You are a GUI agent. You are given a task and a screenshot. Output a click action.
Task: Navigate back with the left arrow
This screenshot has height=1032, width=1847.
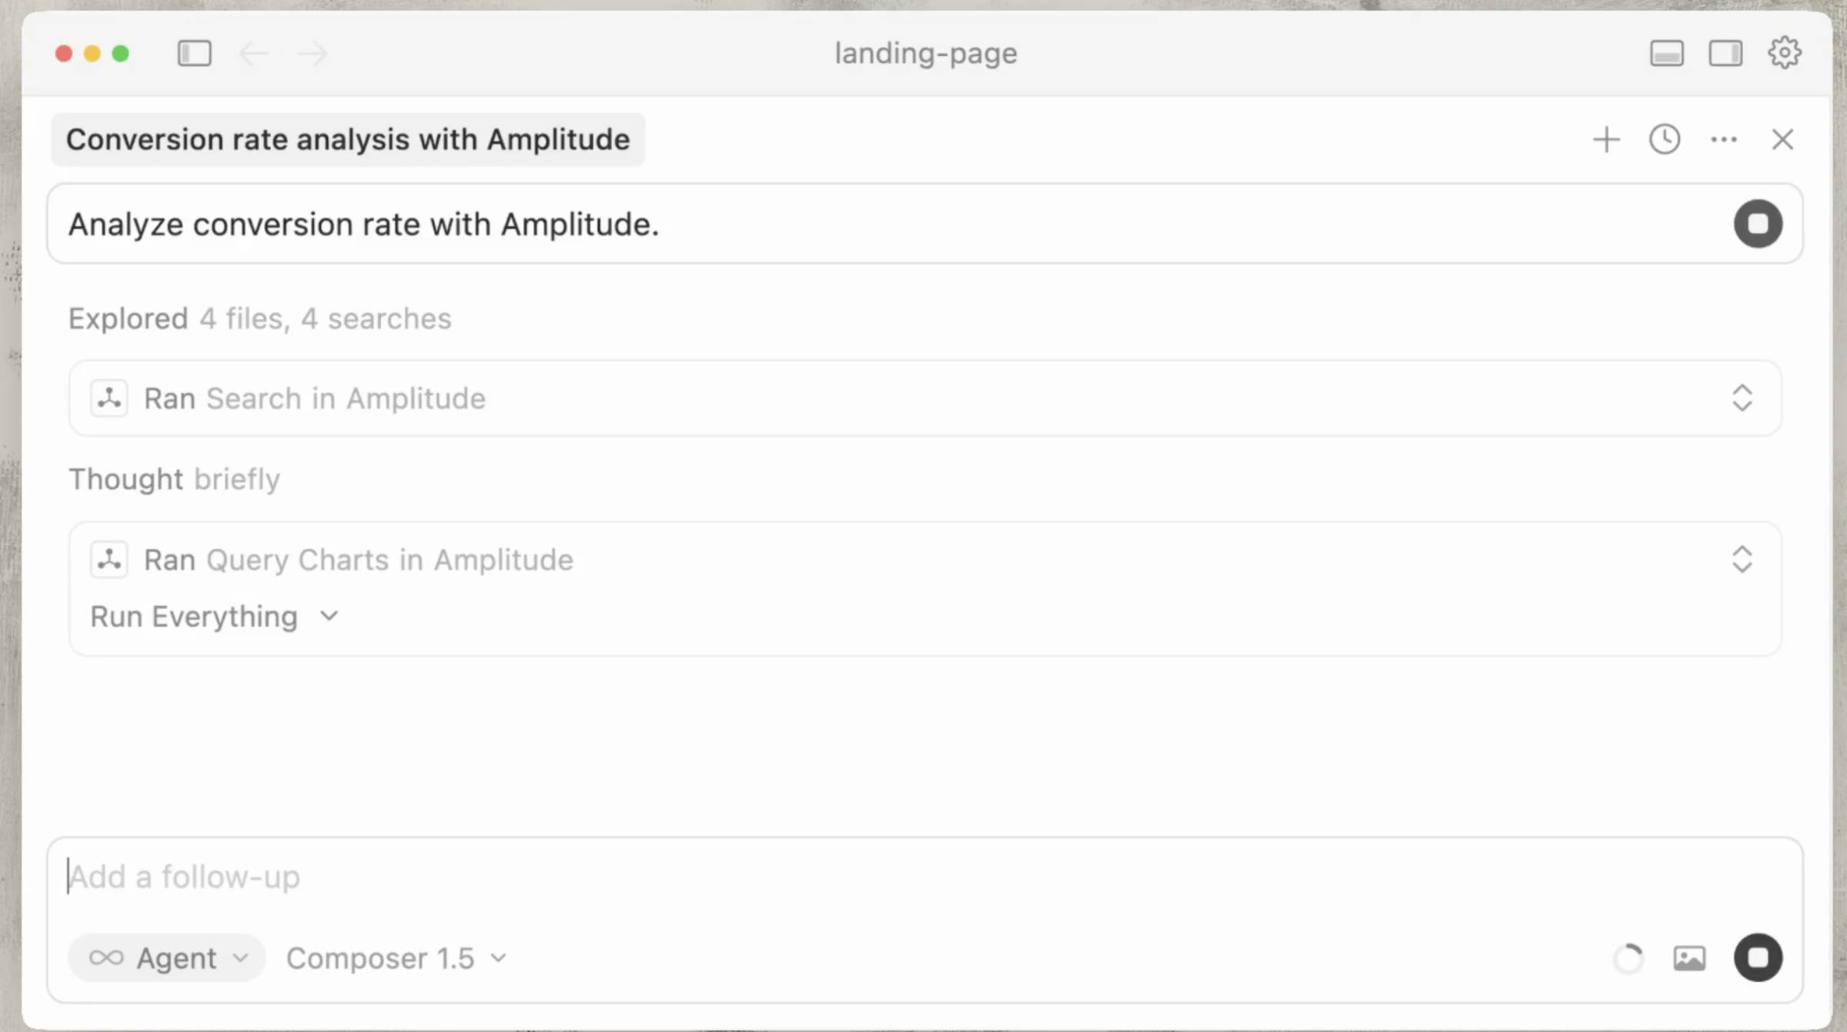(x=253, y=53)
